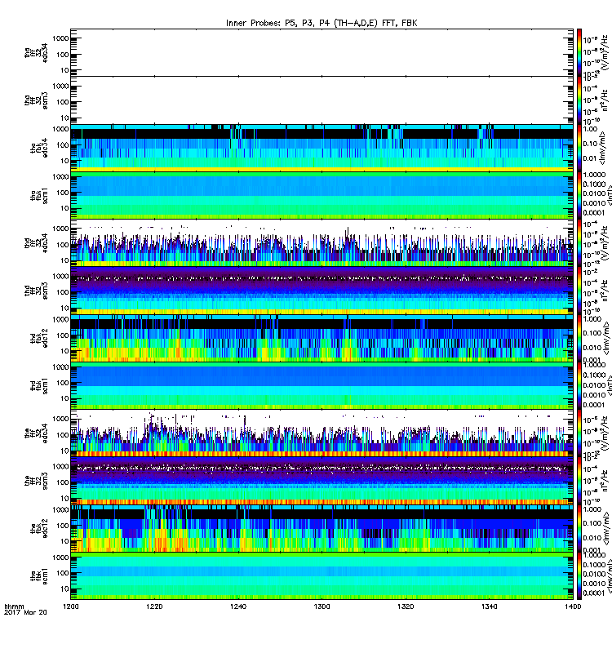Image resolution: width=612 pixels, height=653 pixels.
Task: Select the "tha fbk scm1" panel label
Action: coord(39,195)
